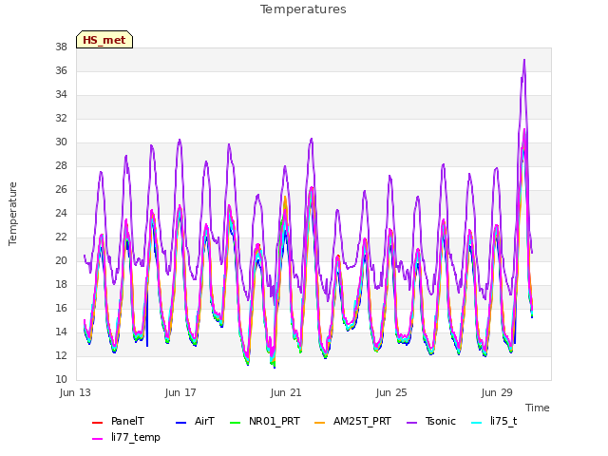This screenshot has width=608, height=456.
Task: Select the li75_t legend label
Action: click(503, 421)
